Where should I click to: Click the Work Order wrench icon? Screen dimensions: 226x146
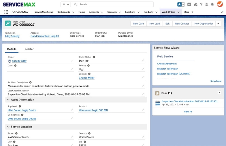point(8,23)
